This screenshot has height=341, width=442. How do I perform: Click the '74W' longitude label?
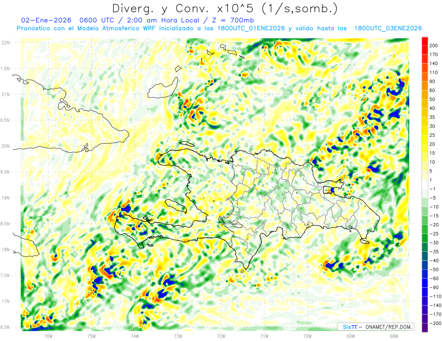tap(135, 336)
